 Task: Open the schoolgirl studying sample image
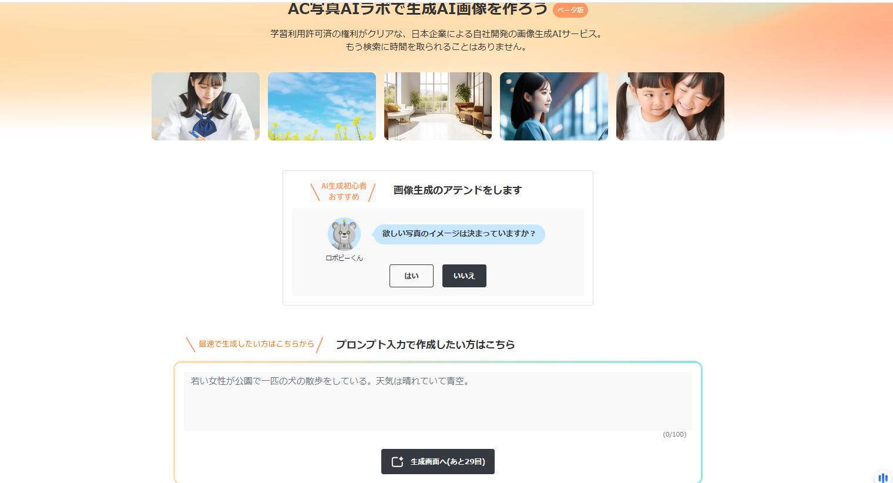pos(206,106)
